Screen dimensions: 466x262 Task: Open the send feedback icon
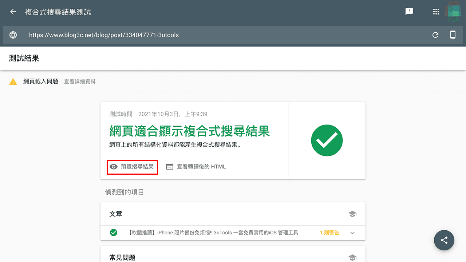click(x=409, y=11)
